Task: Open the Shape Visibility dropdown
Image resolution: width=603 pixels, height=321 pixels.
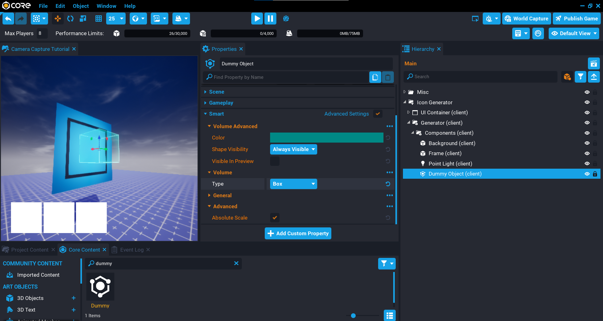Action: pos(293,149)
